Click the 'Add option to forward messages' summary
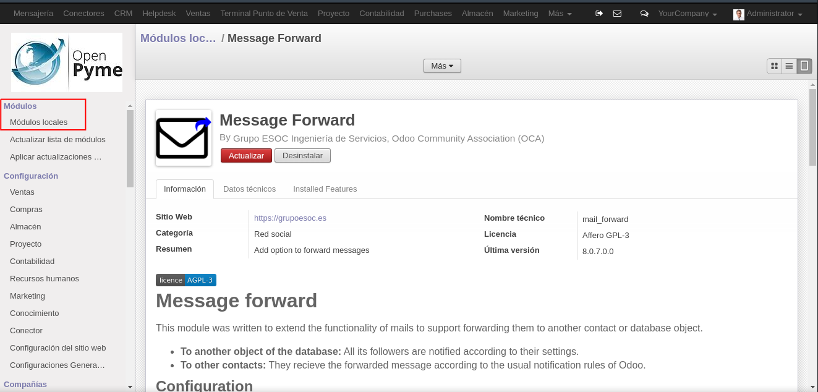The image size is (818, 392). pyautogui.click(x=312, y=250)
